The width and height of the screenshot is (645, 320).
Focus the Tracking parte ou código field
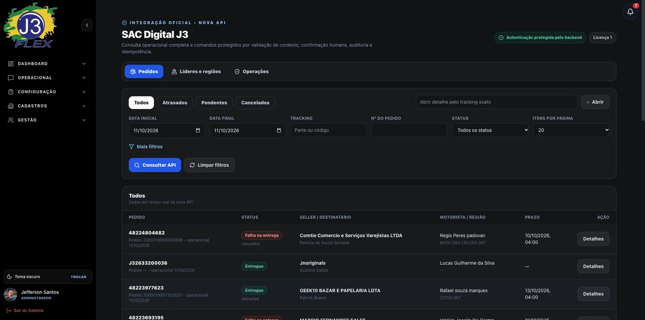point(329,130)
